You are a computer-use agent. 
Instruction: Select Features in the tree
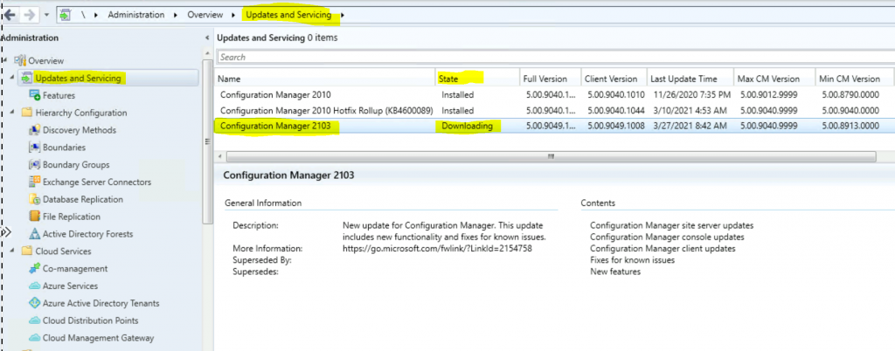click(x=59, y=95)
